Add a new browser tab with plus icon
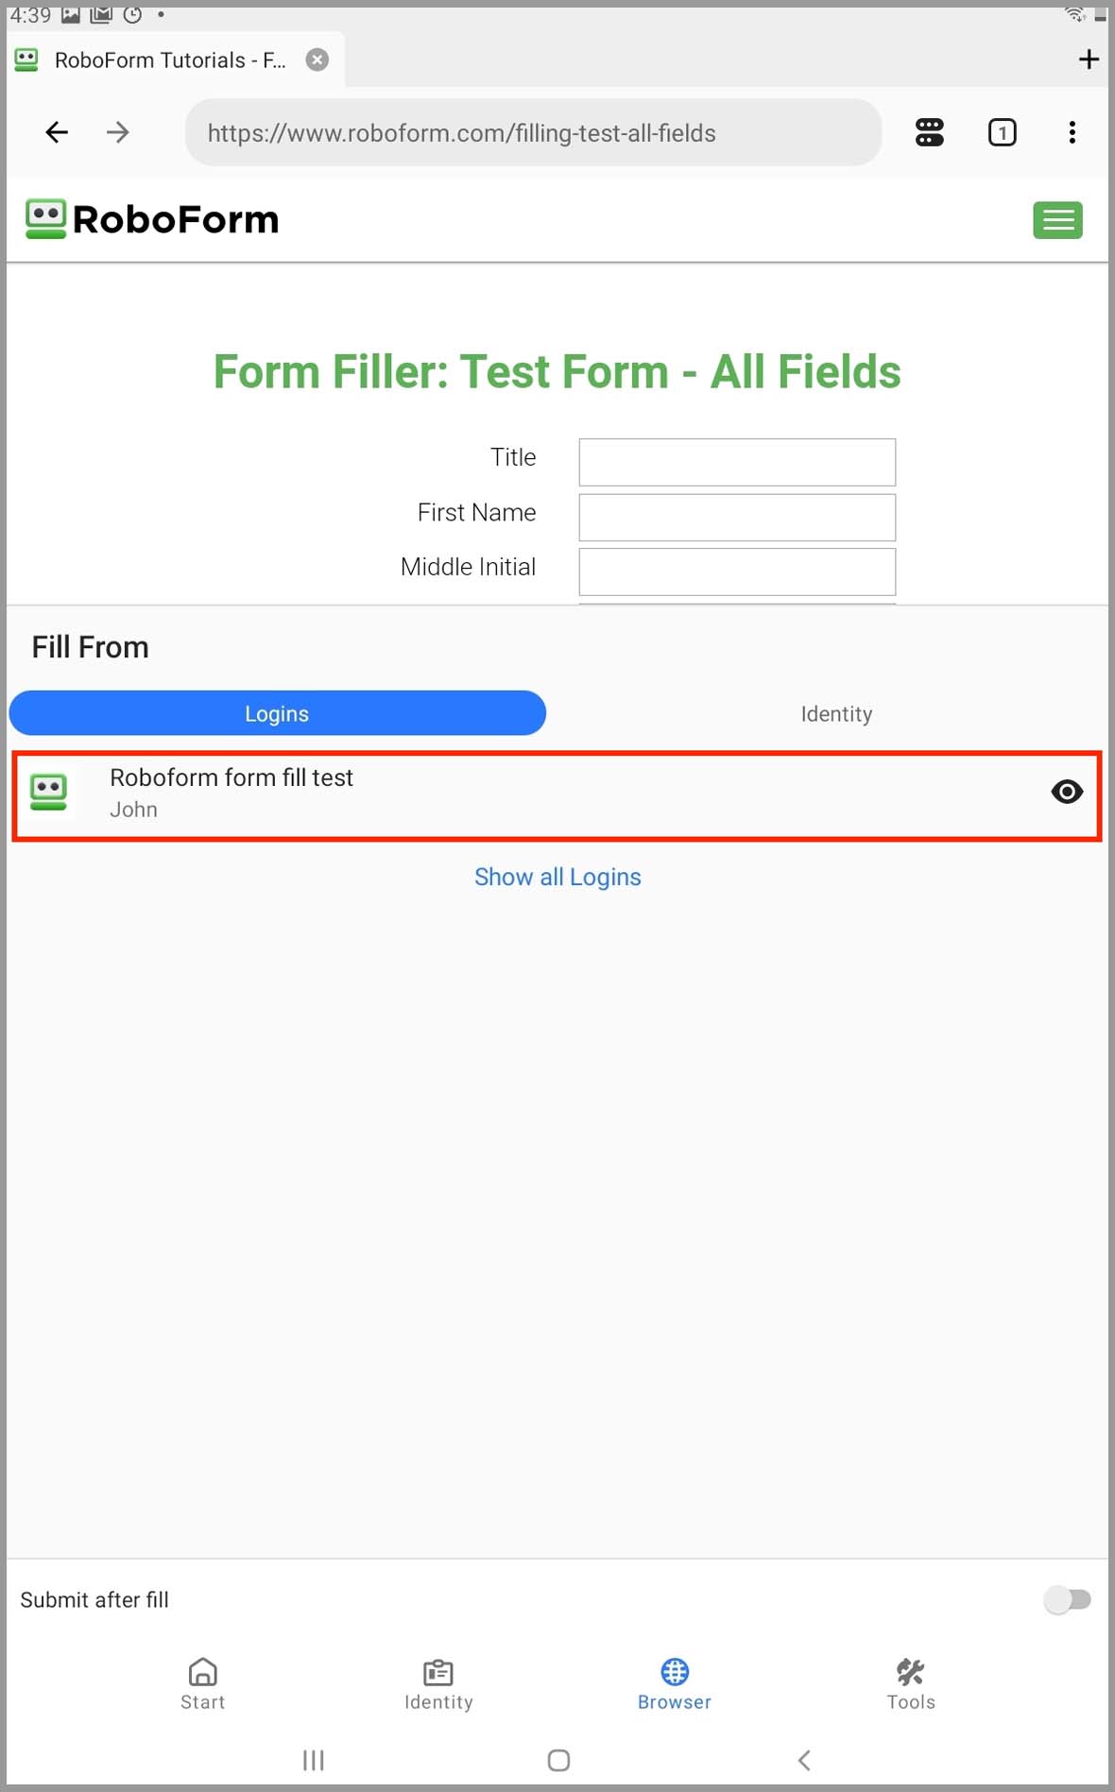 [x=1089, y=60]
